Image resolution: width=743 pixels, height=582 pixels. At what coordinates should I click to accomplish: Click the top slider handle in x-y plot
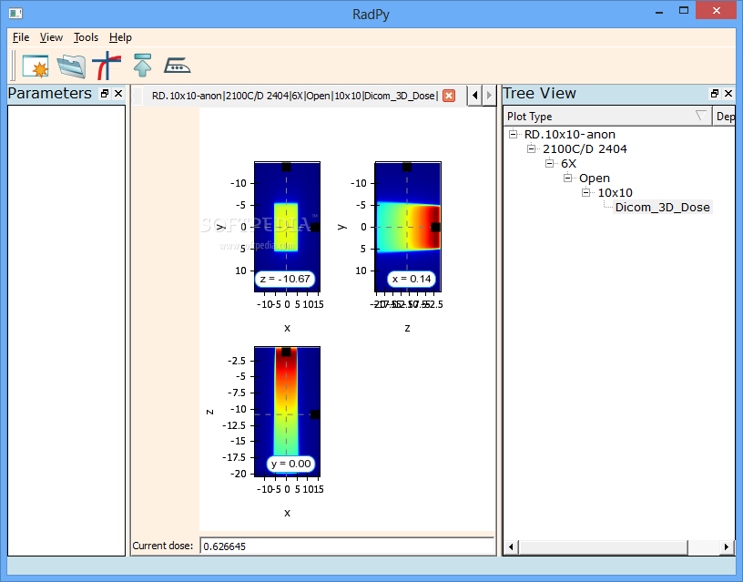(x=286, y=167)
